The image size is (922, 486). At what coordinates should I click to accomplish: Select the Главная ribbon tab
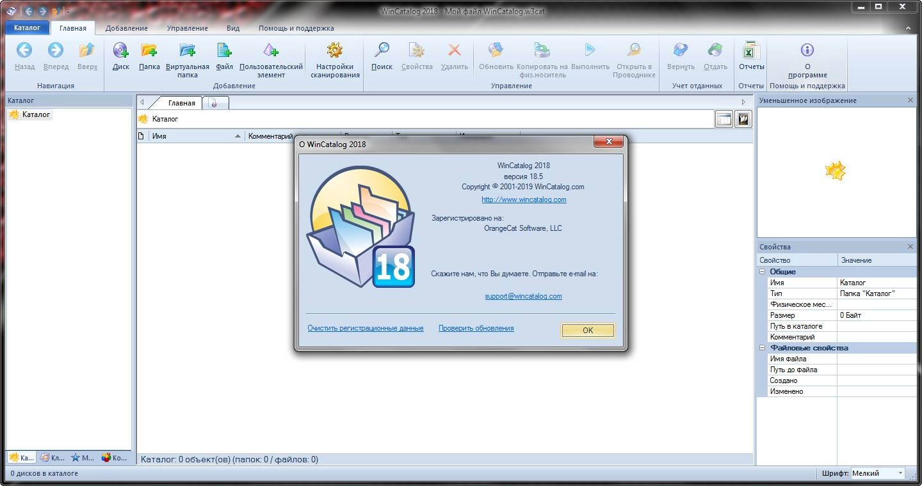[x=73, y=28]
